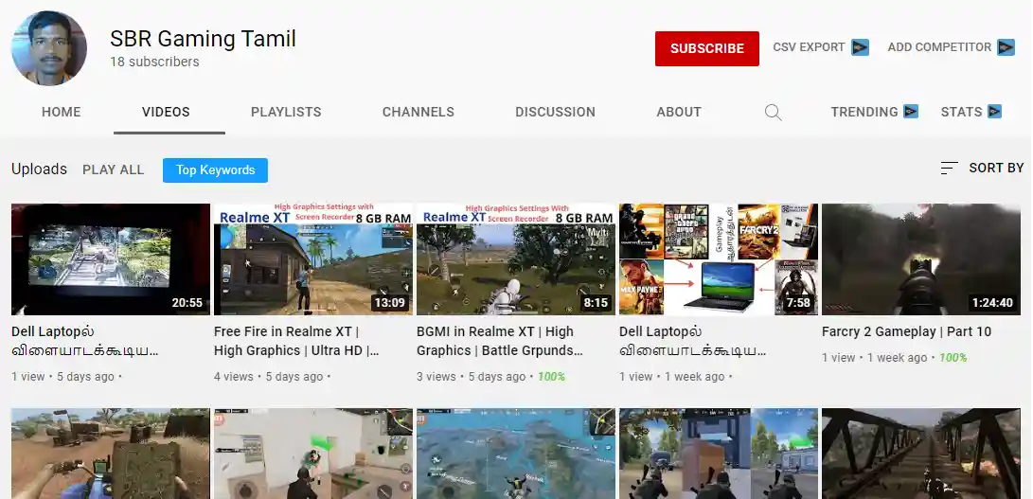Open the BGMI 8:15 video thumbnail

coord(516,259)
